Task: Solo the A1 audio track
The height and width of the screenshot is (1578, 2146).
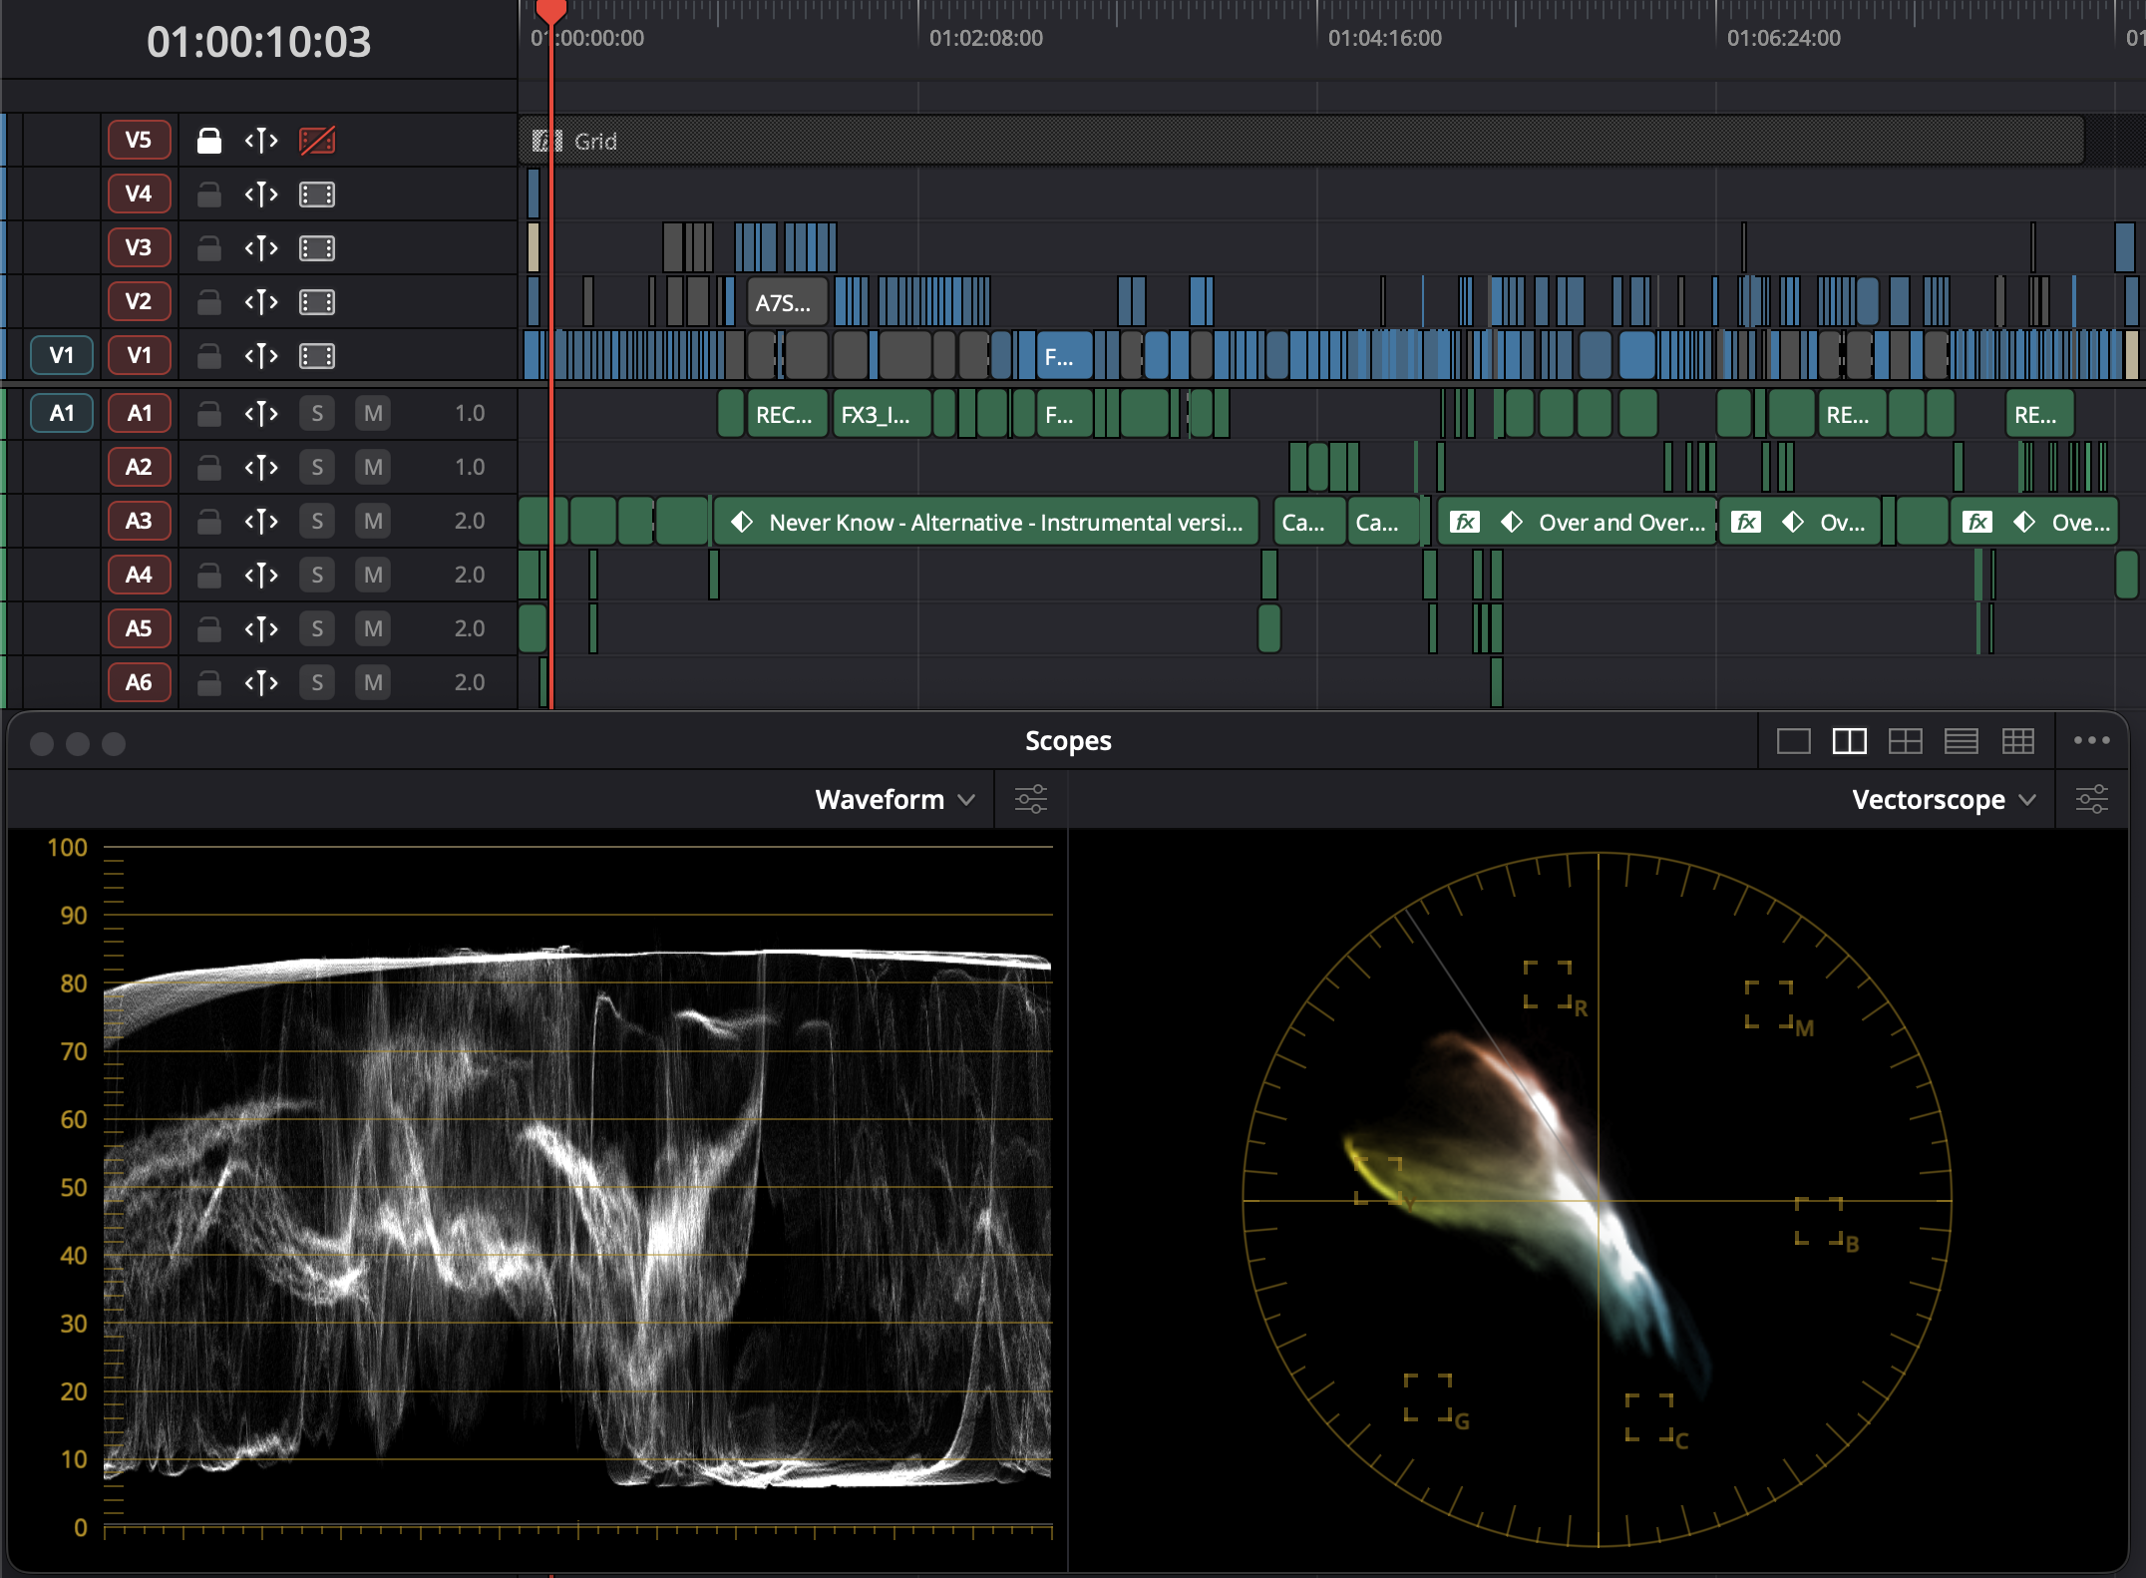Action: 317,414
